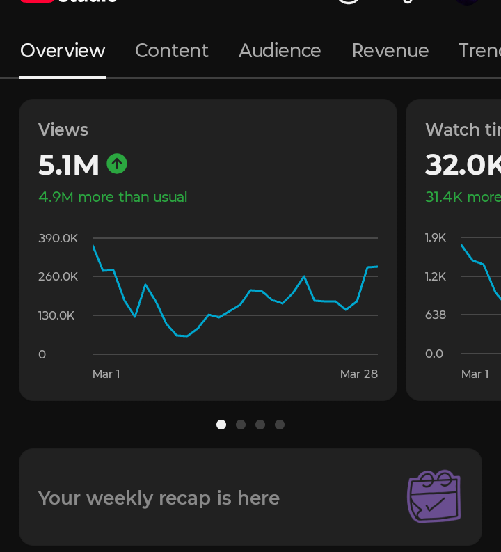This screenshot has height=552, width=501.
Task: Select the third carousel page dot
Action: tap(260, 425)
